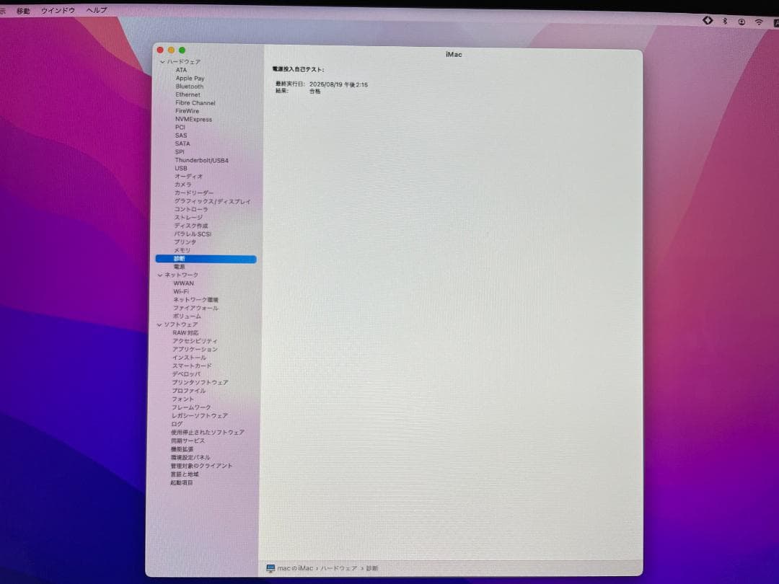779x584 pixels.
Task: Collapse the ネットワーク section chevron
Action: point(159,275)
